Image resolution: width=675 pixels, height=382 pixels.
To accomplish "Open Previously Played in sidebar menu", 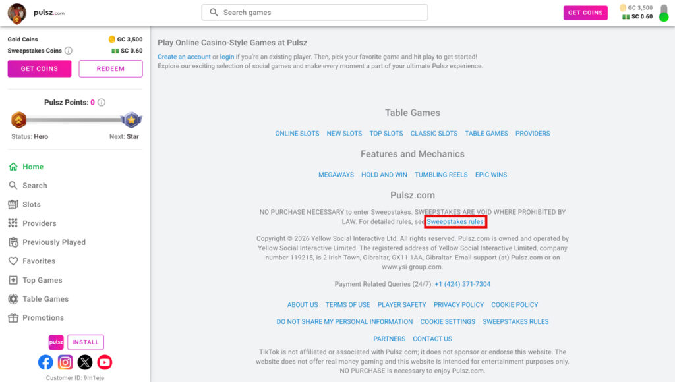I will click(54, 242).
